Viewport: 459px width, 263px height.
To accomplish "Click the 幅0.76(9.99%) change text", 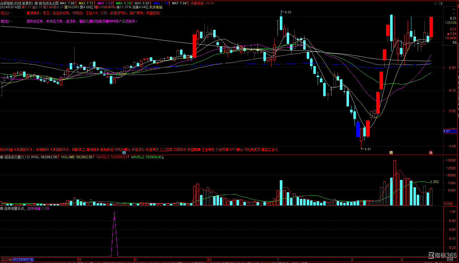I will [x=105, y=7].
